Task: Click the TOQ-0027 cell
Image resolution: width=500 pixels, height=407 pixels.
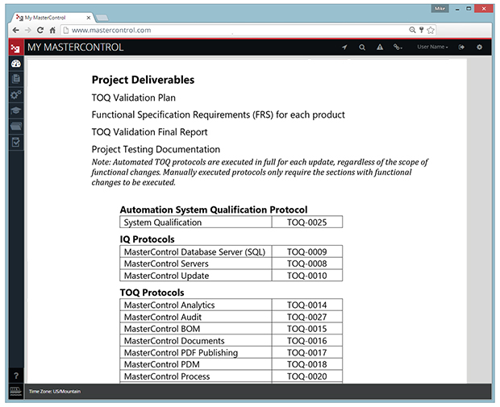Action: click(307, 317)
